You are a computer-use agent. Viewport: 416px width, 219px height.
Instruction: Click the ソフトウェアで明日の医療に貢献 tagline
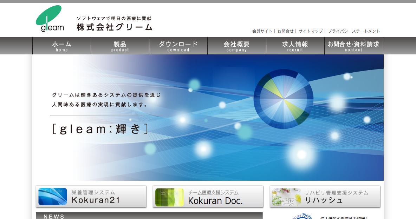[x=114, y=18]
